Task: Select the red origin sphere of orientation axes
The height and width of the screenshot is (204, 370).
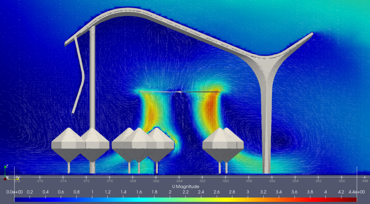Action: 5,179
